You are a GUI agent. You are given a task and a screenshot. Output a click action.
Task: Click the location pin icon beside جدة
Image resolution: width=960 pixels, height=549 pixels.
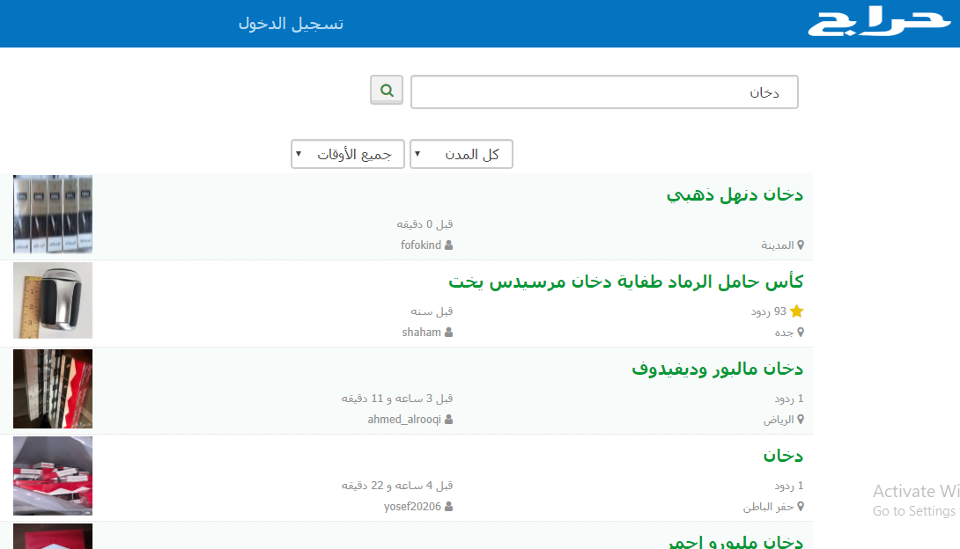pyautogui.click(x=801, y=332)
